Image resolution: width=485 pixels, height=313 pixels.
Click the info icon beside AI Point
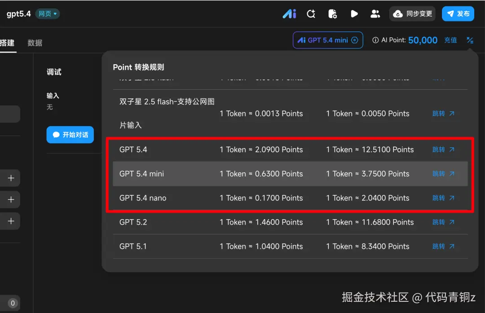[375, 40]
